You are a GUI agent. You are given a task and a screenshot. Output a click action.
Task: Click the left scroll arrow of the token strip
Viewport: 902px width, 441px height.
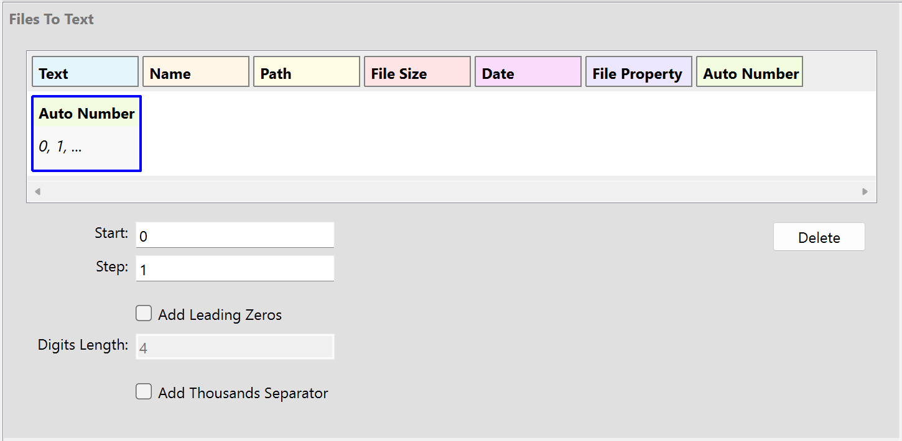pos(38,191)
